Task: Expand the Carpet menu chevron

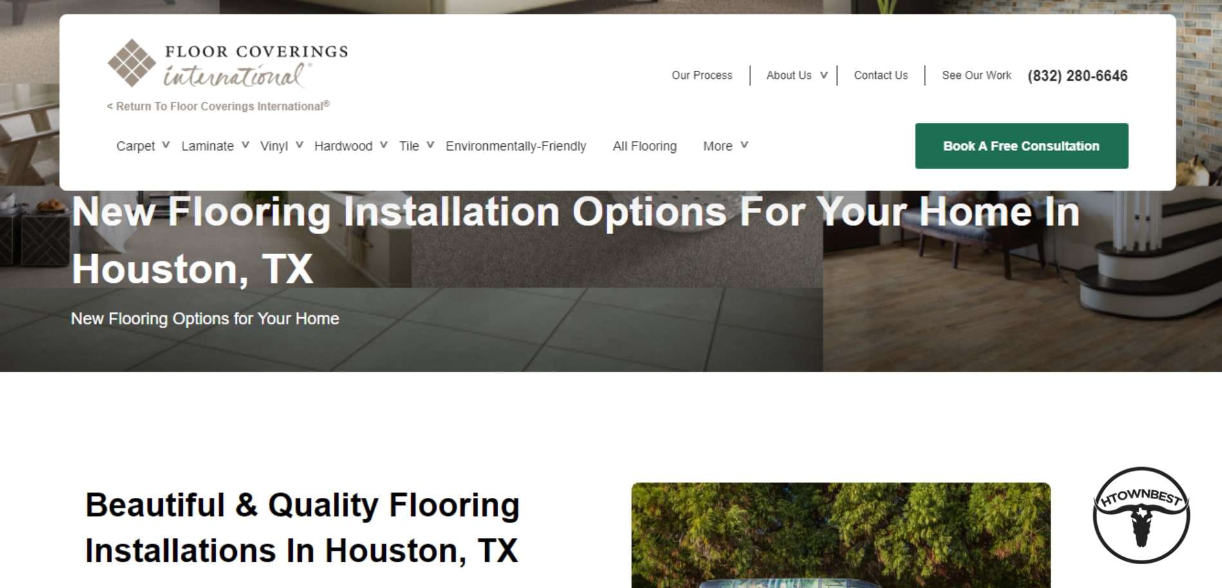Action: 166,145
